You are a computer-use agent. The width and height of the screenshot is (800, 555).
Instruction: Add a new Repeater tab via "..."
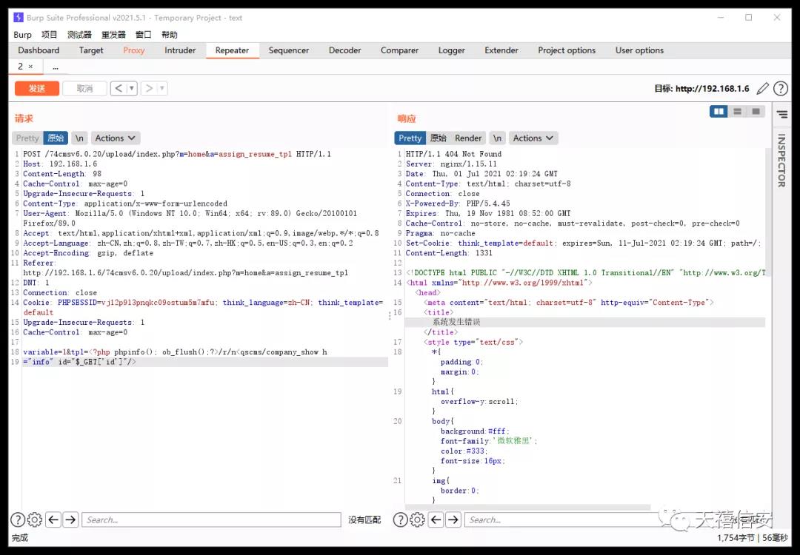(x=55, y=67)
